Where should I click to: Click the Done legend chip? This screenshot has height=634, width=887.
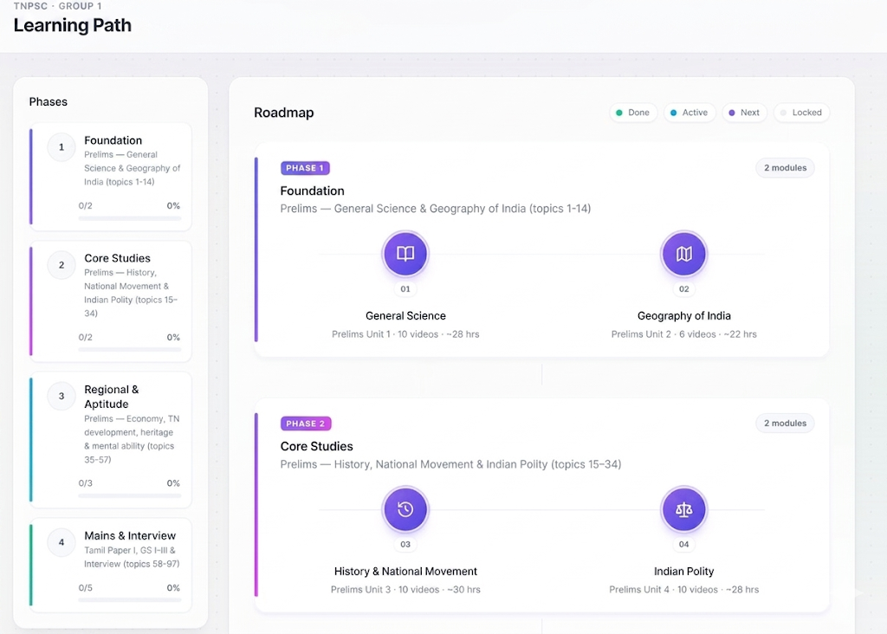tap(633, 113)
